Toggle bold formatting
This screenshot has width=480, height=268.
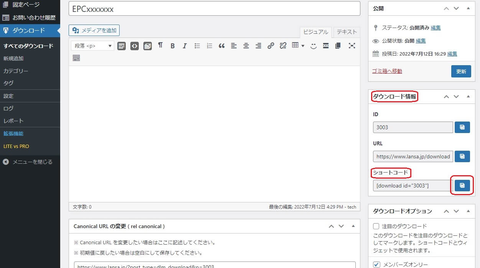point(173,46)
